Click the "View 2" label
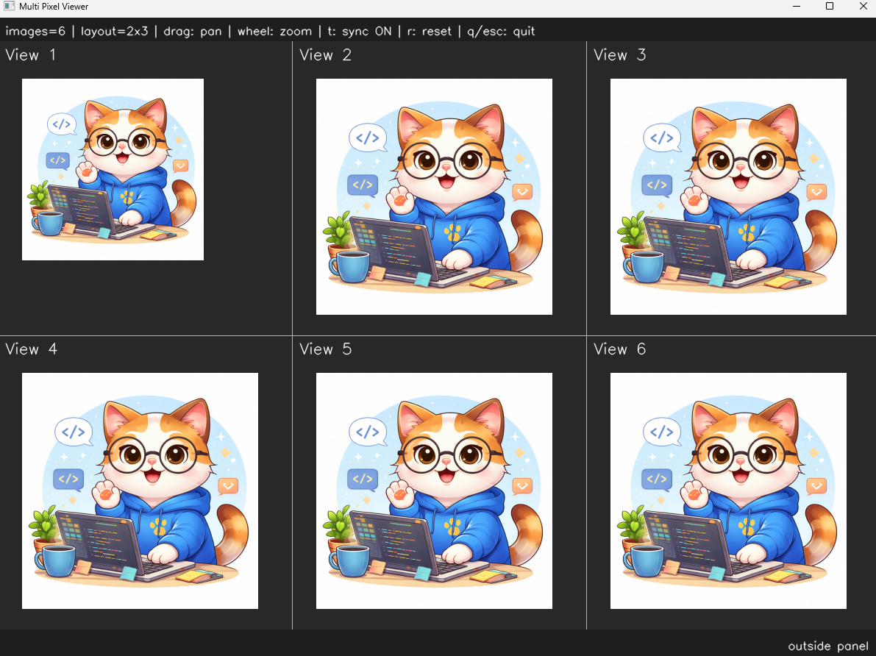 coord(325,54)
